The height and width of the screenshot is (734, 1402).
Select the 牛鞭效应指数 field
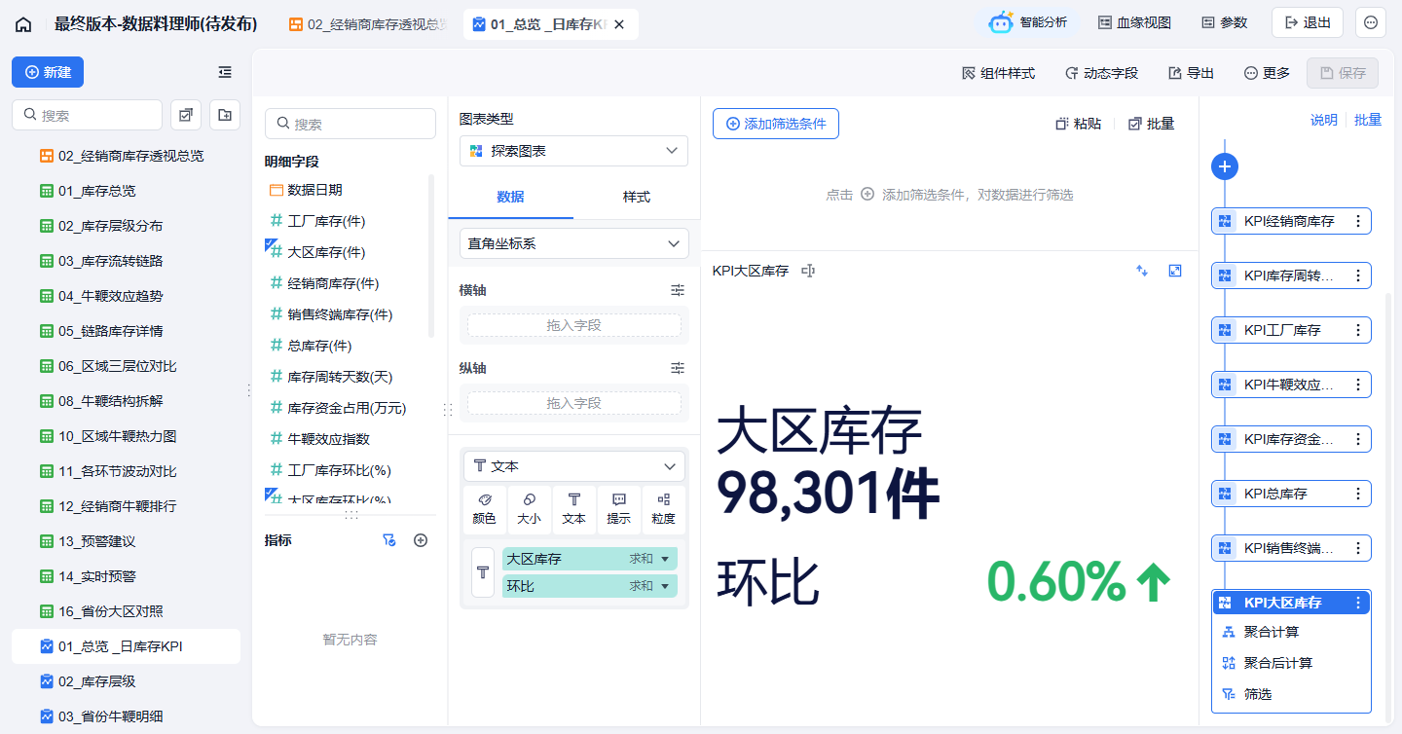click(328, 439)
